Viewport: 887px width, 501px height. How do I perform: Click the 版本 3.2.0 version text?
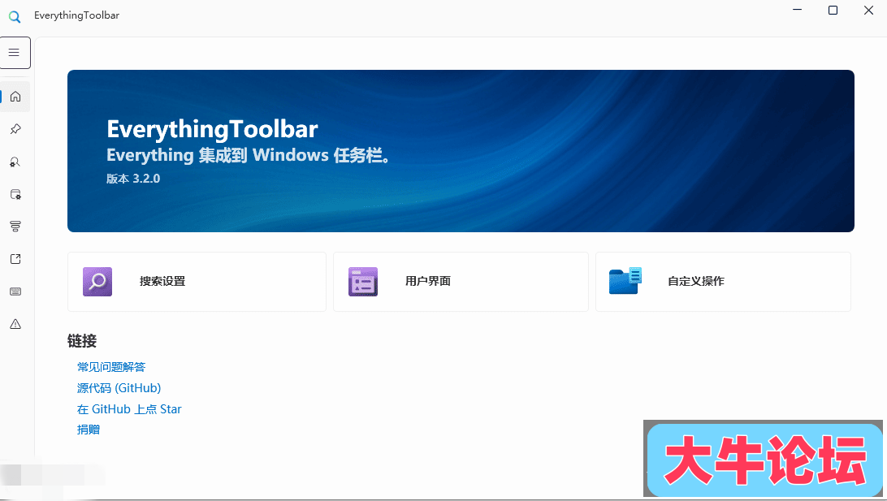click(x=133, y=179)
